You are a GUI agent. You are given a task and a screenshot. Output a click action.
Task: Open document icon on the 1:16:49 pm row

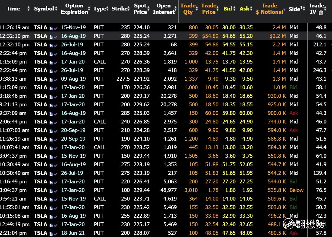[x=51, y=182]
